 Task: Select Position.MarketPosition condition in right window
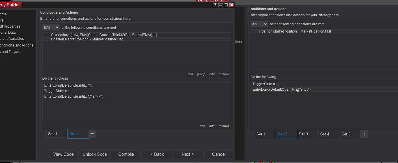click(324, 31)
